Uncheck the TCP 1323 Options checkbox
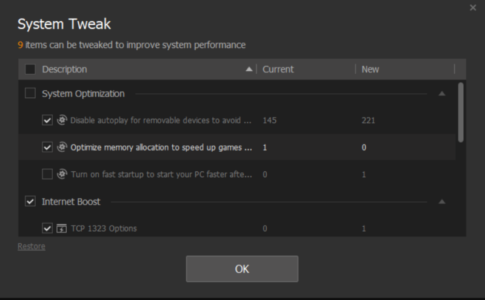Image resolution: width=485 pixels, height=300 pixels. 47,229
